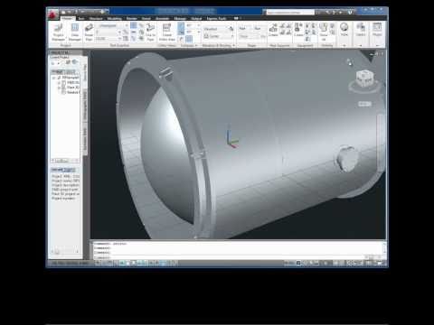Choose the Line to Pipe tool

pyautogui.click(x=150, y=32)
